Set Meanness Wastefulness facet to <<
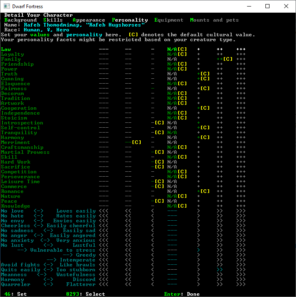The width and height of the screenshot is (296, 297). [128, 275]
